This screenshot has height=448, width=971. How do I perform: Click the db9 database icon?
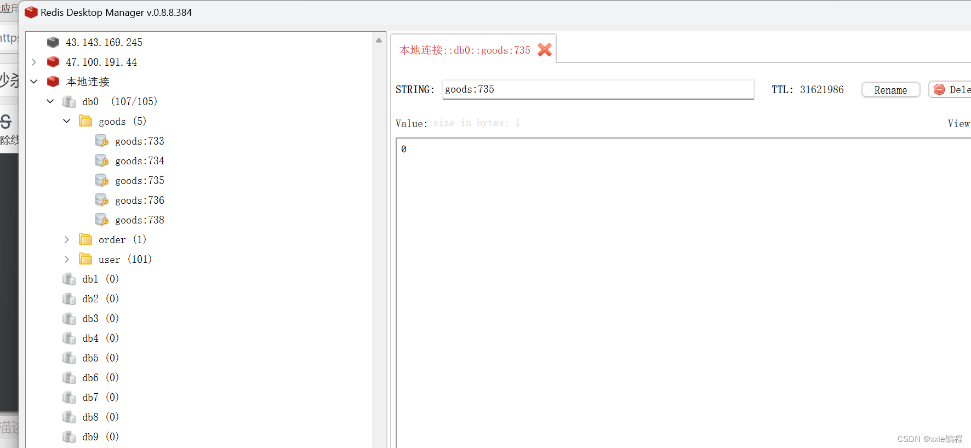point(69,436)
